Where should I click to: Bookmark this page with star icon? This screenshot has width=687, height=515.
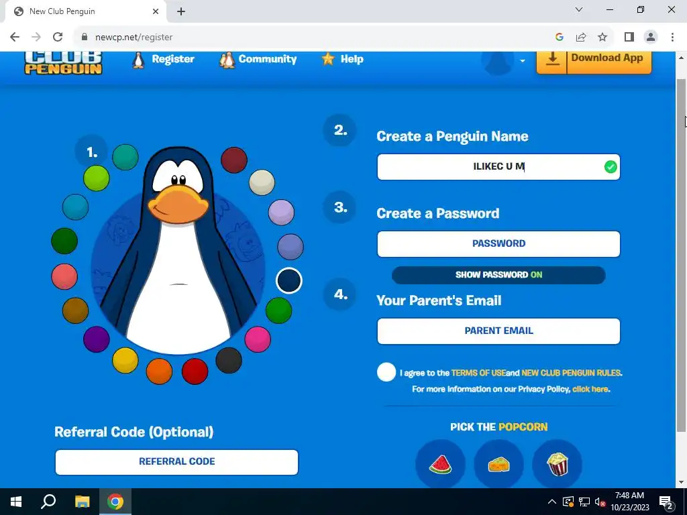[602, 37]
